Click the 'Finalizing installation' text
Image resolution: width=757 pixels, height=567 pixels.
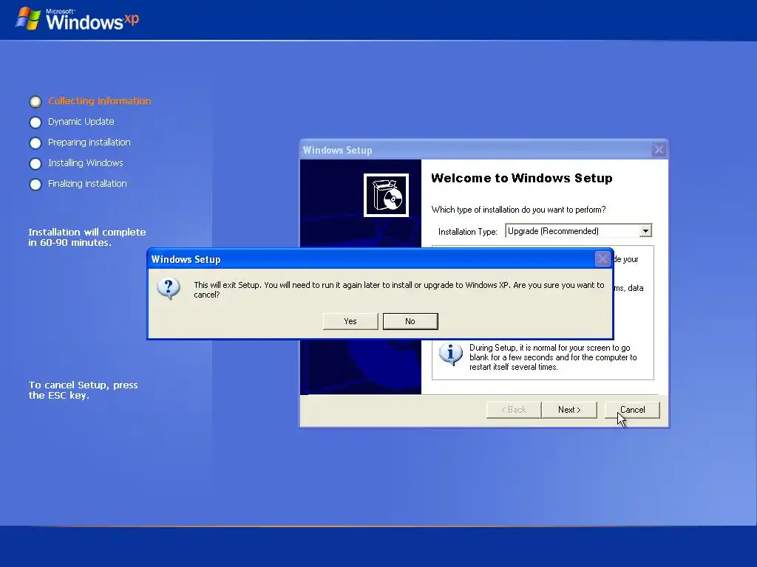pos(87,184)
